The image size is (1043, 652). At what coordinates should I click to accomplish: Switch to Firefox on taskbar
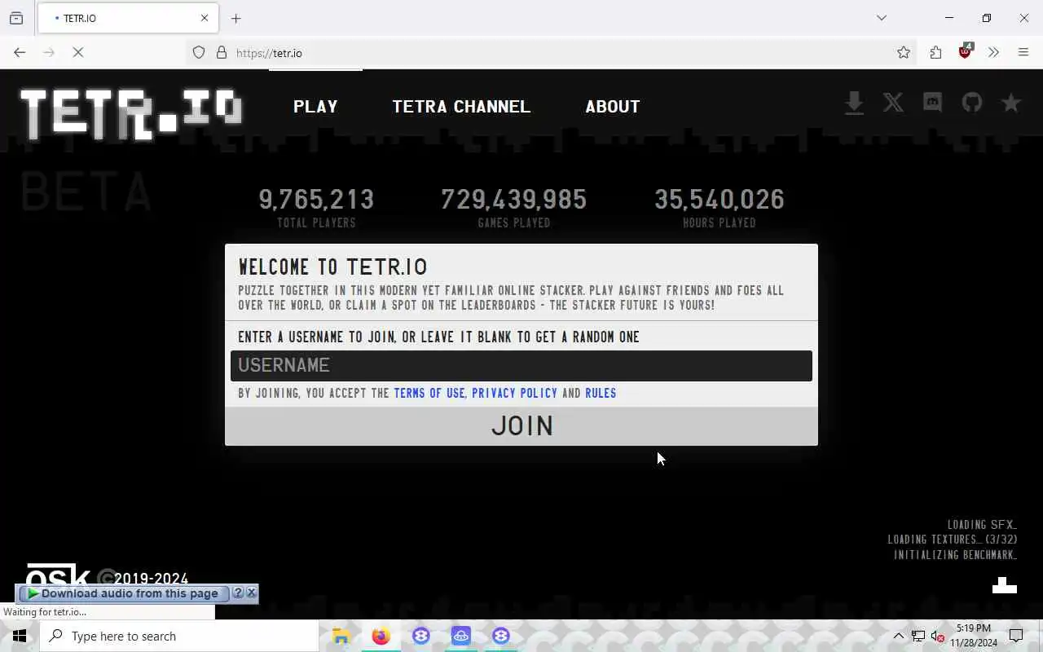click(381, 636)
